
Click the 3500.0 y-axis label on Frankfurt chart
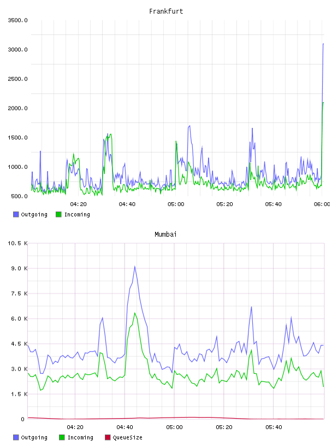click(17, 20)
